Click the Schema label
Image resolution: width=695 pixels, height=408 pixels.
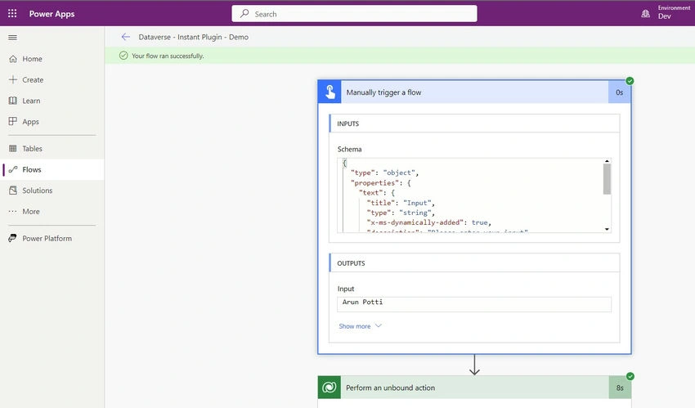pos(349,150)
